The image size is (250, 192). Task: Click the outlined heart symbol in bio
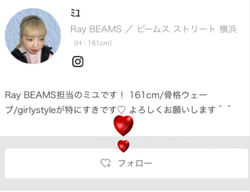(x=121, y=110)
